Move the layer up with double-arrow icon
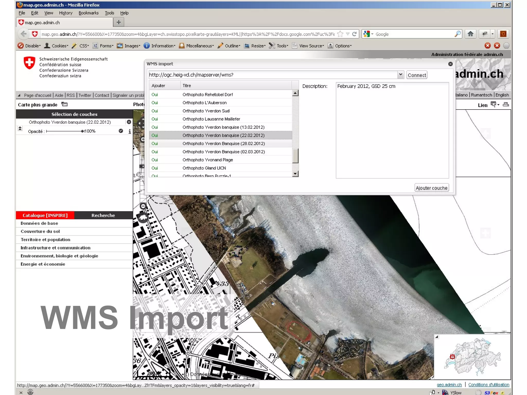The width and height of the screenshot is (527, 395). (20, 128)
